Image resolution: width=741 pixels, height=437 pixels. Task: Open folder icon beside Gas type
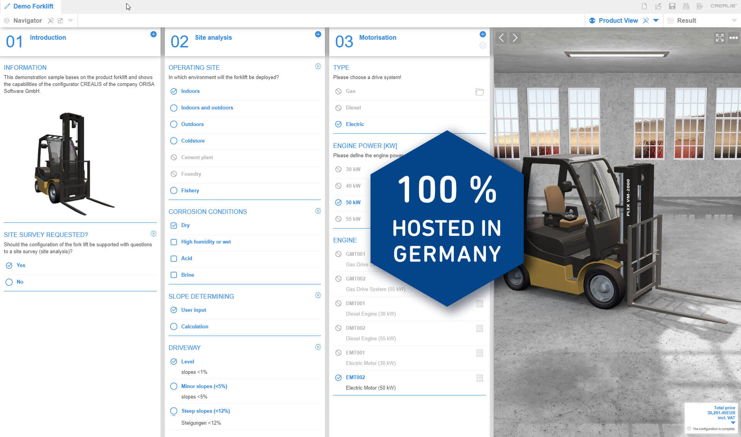pyautogui.click(x=480, y=92)
